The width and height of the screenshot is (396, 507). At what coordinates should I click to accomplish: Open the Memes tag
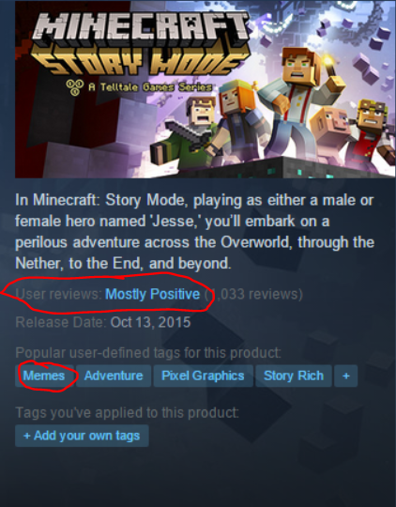(44, 376)
